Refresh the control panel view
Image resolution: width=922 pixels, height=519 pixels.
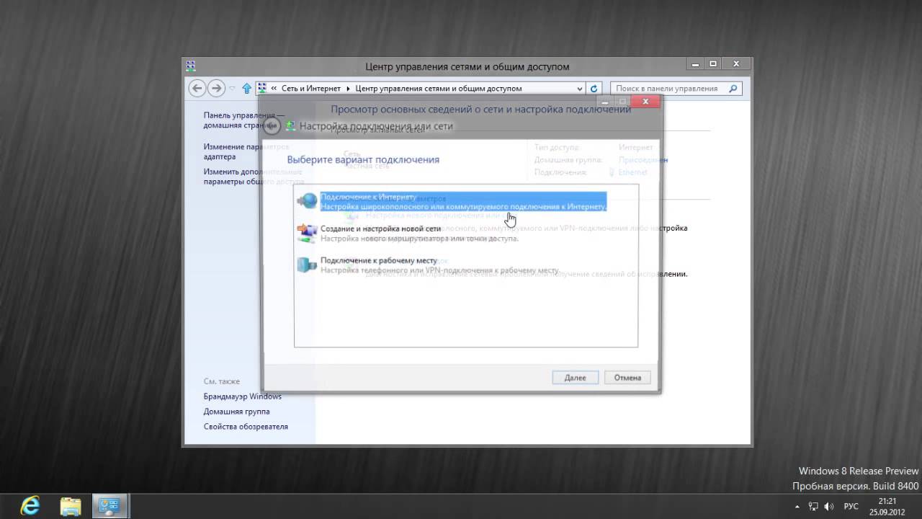[594, 89]
